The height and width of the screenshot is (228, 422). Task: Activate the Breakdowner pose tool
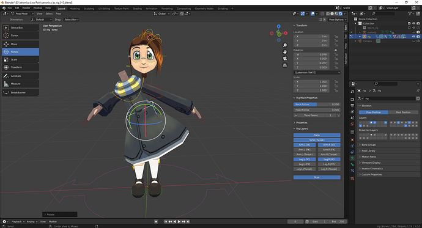click(x=20, y=92)
